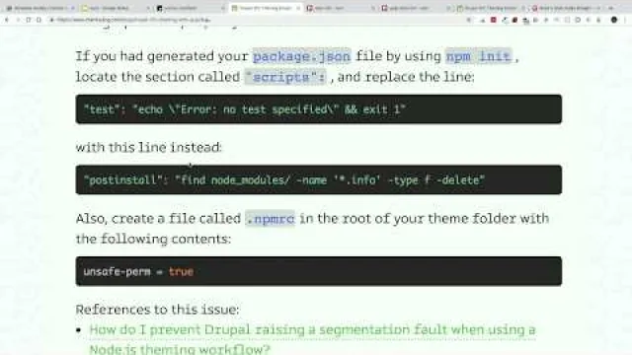Click the "test": echo Error code block

[x=318, y=109]
